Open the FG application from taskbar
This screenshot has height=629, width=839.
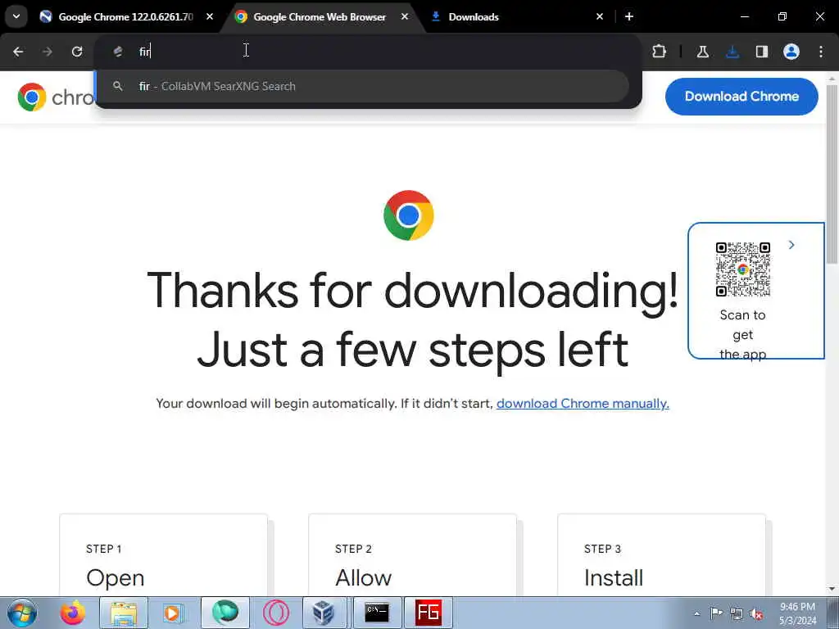(428, 613)
